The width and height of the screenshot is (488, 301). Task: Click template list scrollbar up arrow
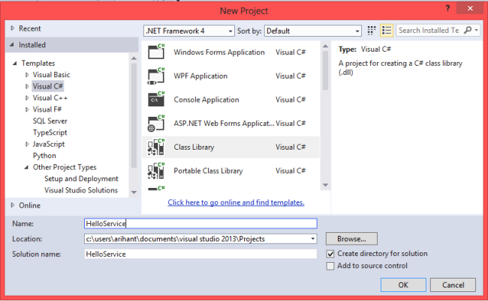[x=325, y=46]
